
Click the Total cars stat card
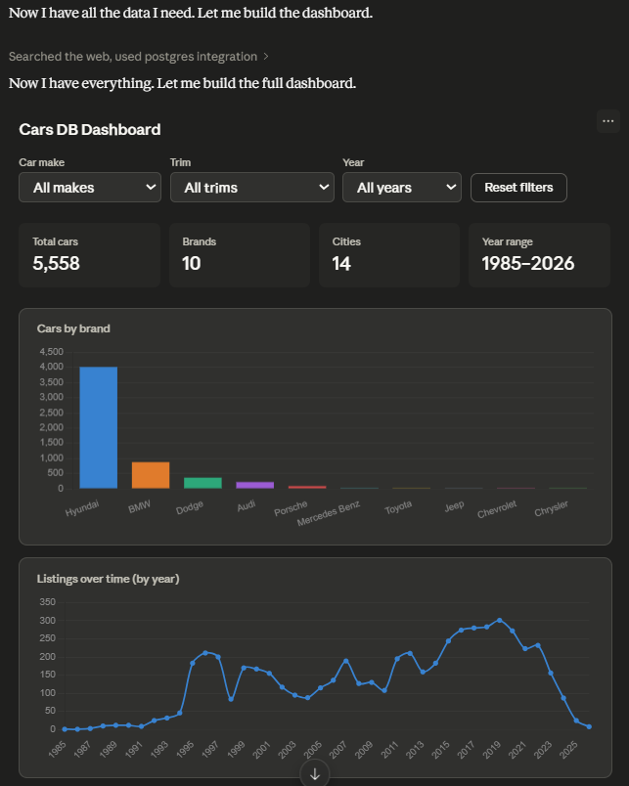pos(89,255)
